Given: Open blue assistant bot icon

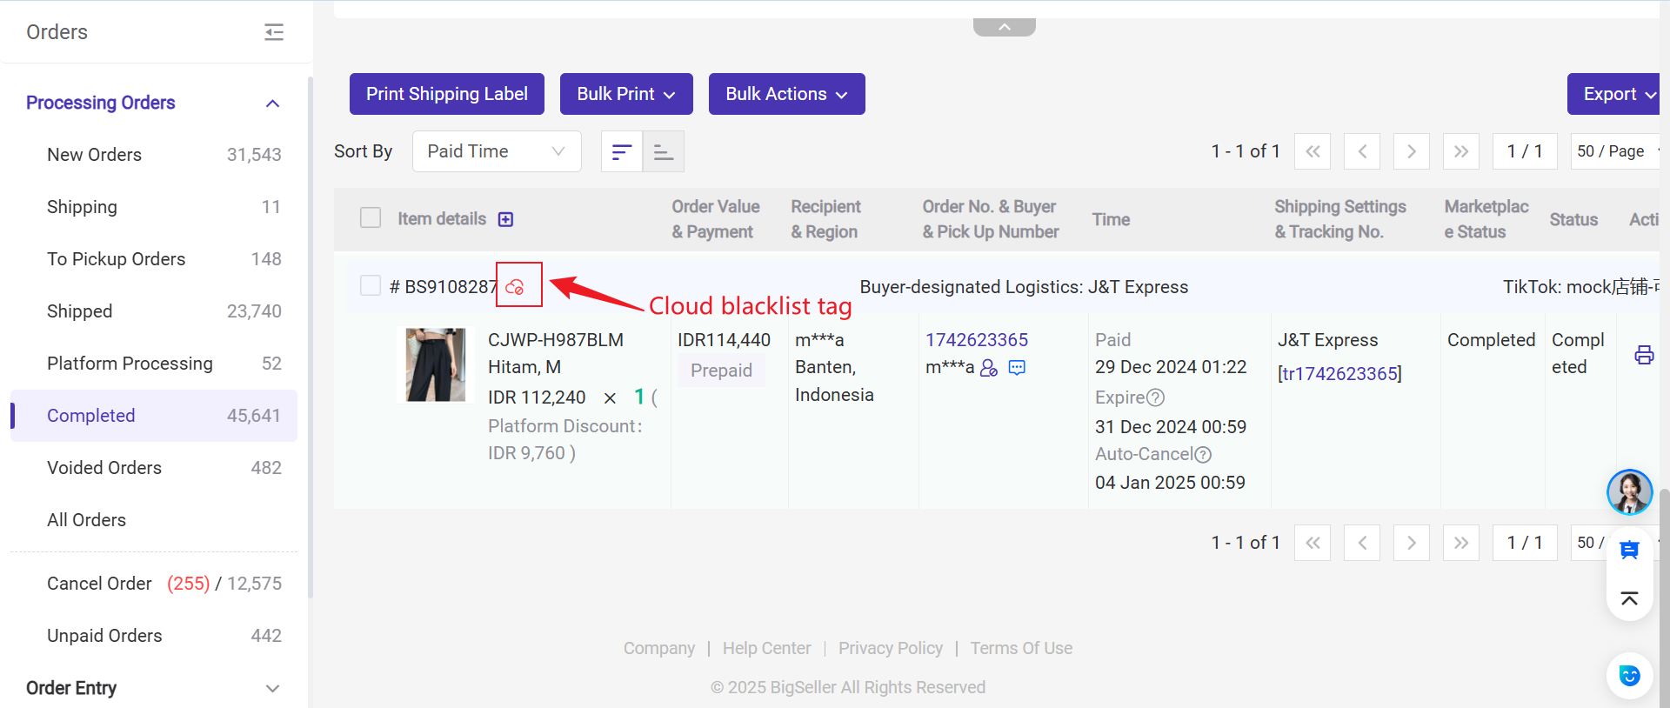Looking at the screenshot, I should [x=1629, y=676].
